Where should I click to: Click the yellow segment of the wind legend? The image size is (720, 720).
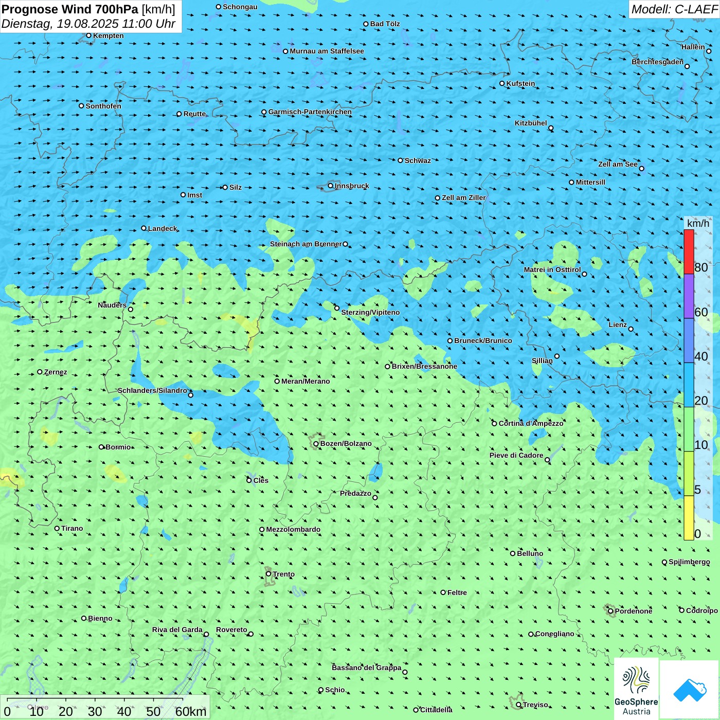click(x=689, y=518)
